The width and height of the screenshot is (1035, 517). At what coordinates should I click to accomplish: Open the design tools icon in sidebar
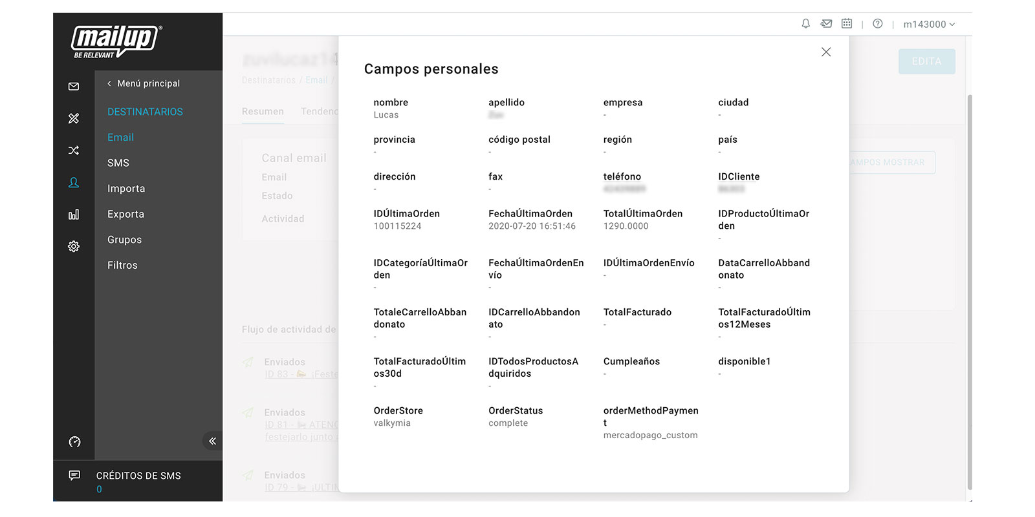[x=74, y=118]
